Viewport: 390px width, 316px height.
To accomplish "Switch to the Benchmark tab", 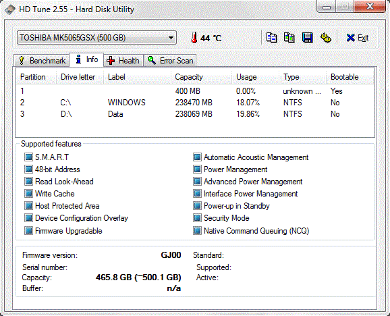I will coord(42,61).
